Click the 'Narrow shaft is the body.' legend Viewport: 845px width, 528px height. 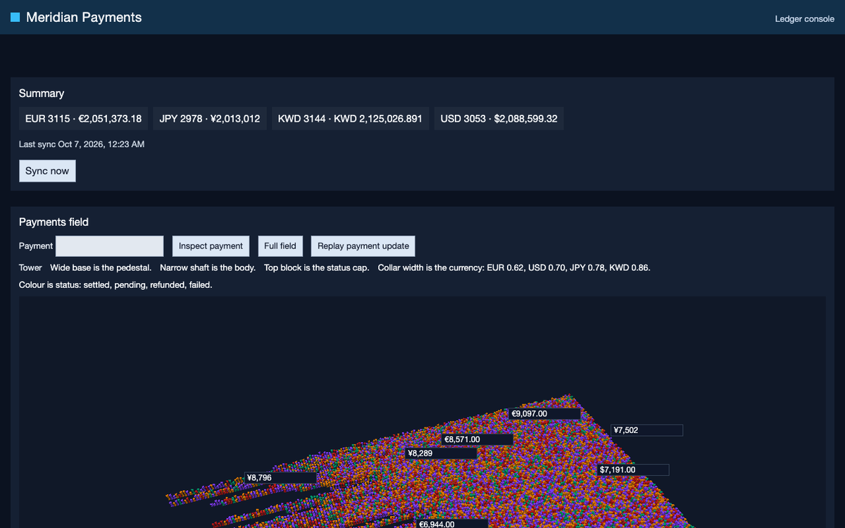point(208,268)
